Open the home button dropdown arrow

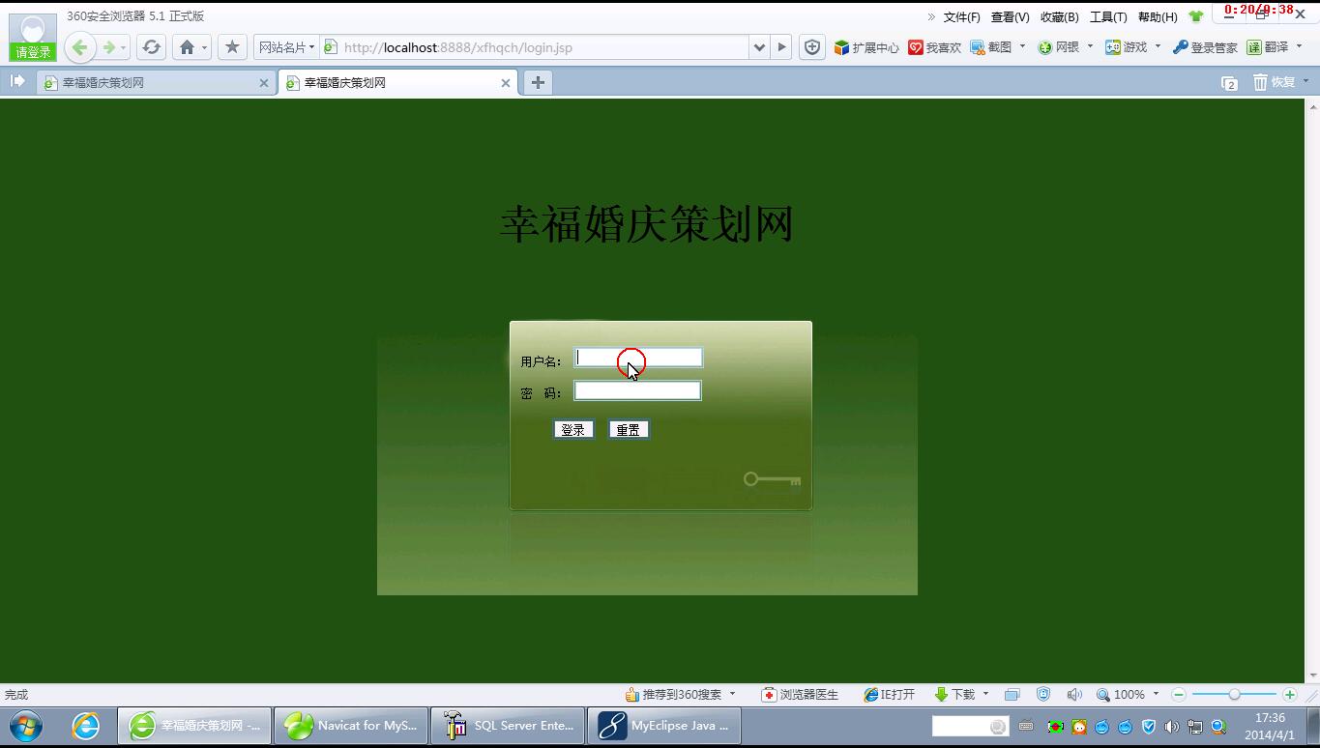point(204,47)
